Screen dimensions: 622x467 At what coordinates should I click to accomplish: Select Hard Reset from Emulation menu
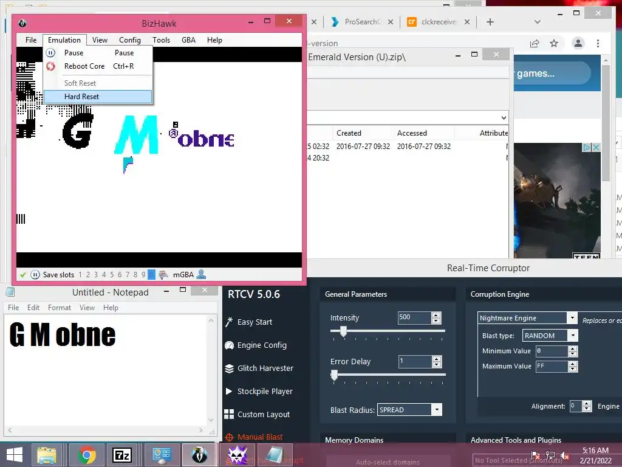98,97
